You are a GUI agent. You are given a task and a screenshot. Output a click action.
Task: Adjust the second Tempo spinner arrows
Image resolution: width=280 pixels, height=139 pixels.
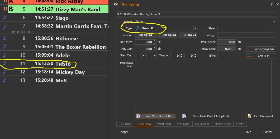[195, 56]
